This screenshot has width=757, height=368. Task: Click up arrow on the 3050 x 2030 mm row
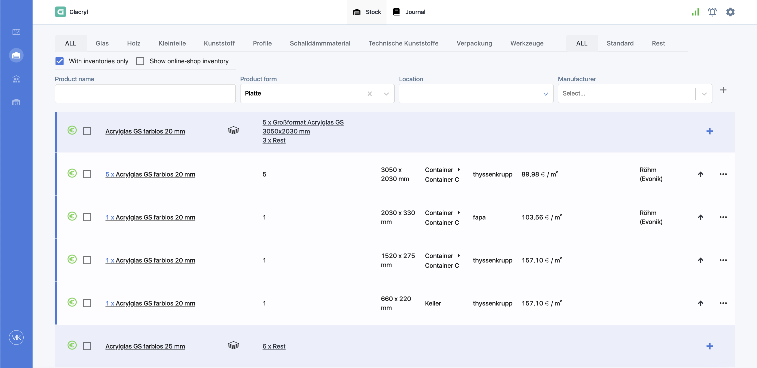pyautogui.click(x=701, y=174)
